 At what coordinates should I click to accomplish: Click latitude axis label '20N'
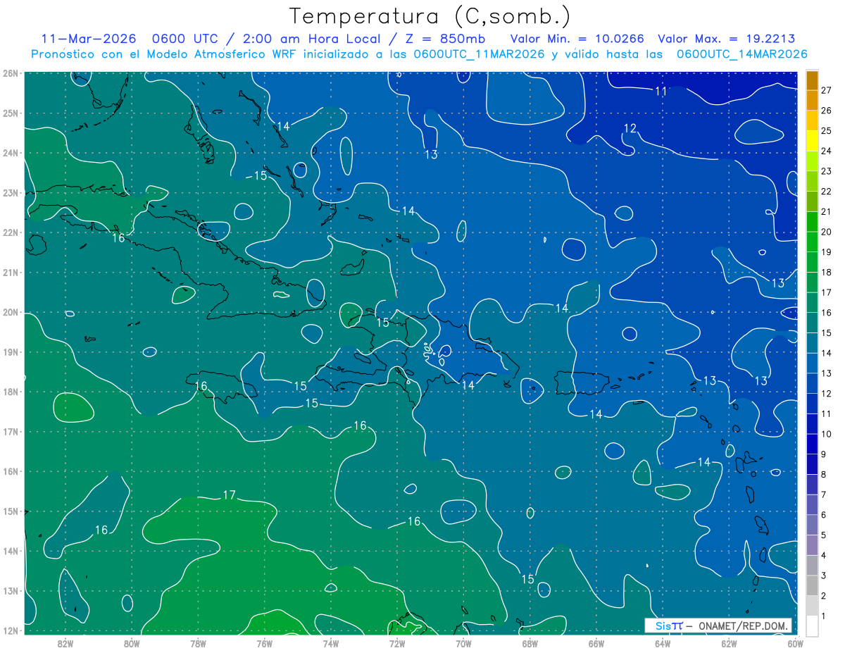point(10,312)
